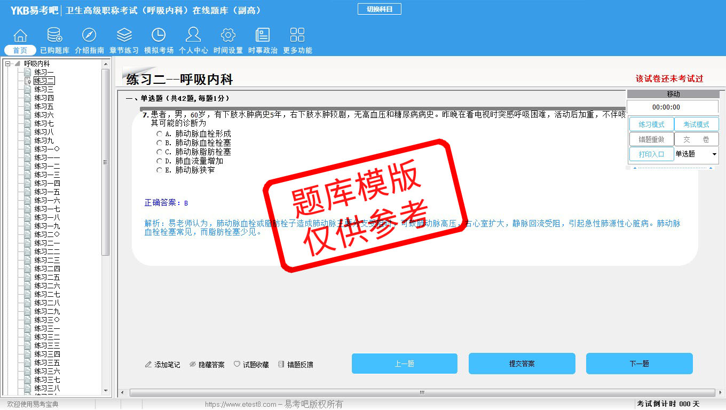The width and height of the screenshot is (726, 410).
Task: Select answer option A 肺动脉血栓形成
Action: [159, 134]
